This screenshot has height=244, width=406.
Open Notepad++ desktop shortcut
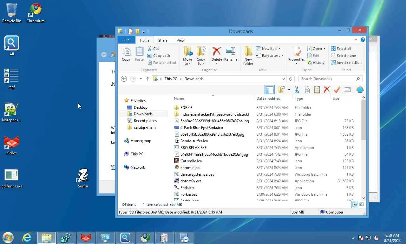(11, 112)
